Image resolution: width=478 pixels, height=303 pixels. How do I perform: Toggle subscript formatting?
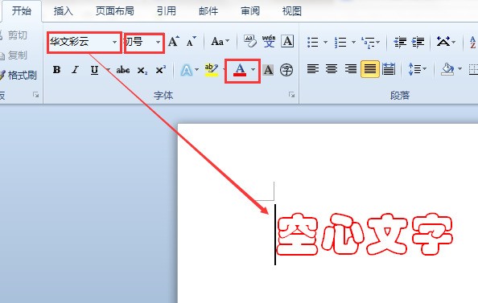[x=142, y=71]
